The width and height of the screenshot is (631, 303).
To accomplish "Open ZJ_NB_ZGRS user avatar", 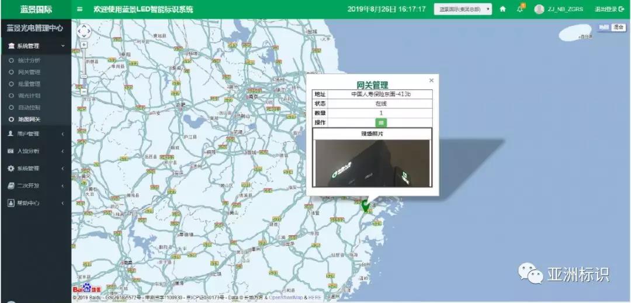I will [x=539, y=9].
